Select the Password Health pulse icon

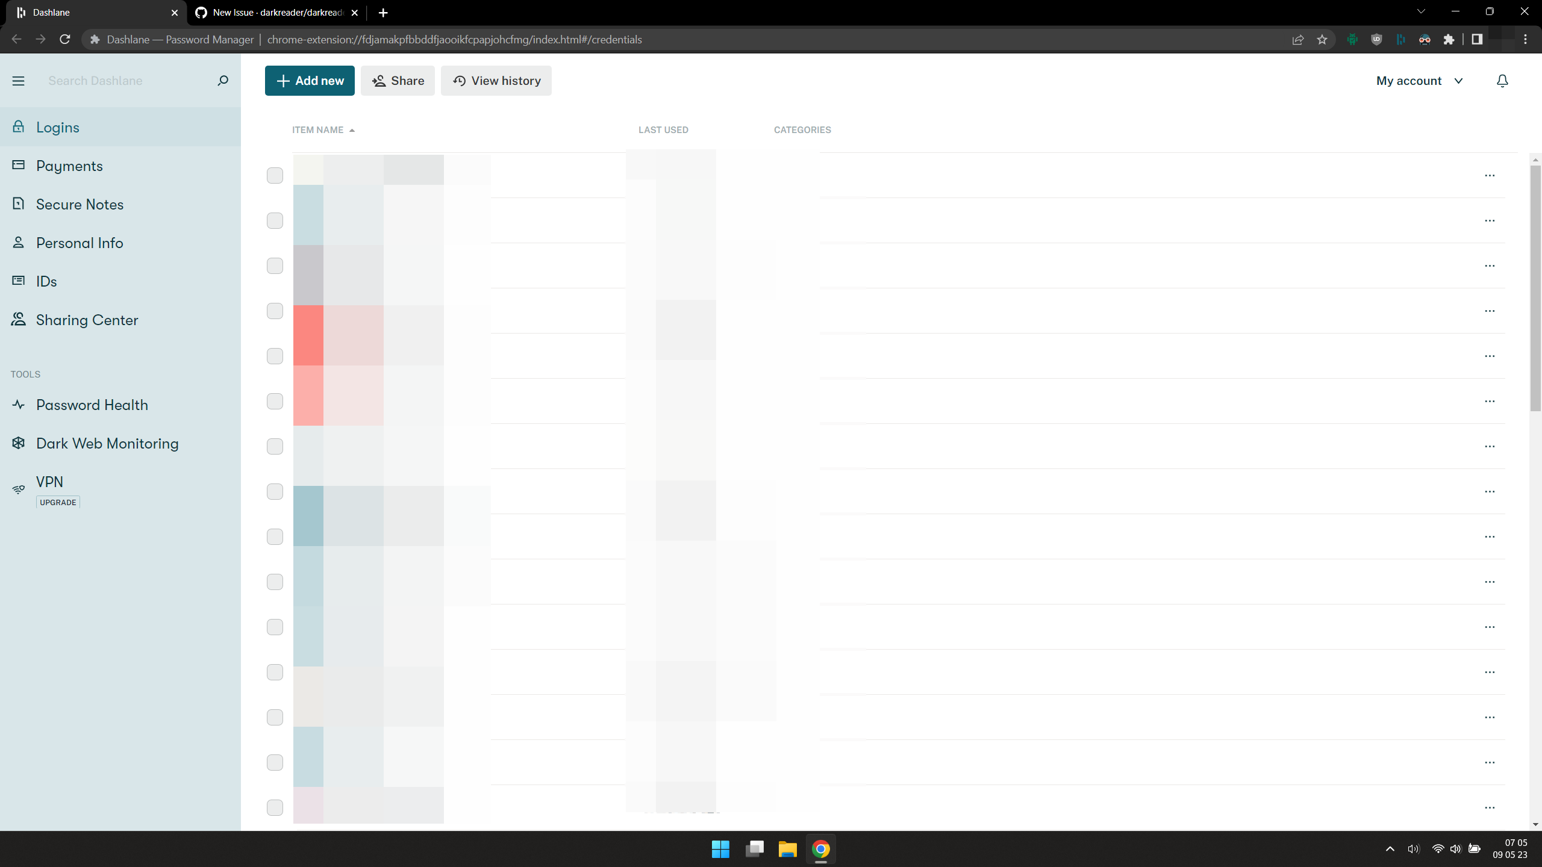coord(18,404)
